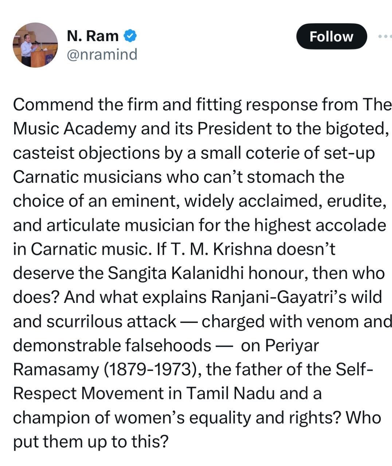Visit the @nramind handle

102,55
